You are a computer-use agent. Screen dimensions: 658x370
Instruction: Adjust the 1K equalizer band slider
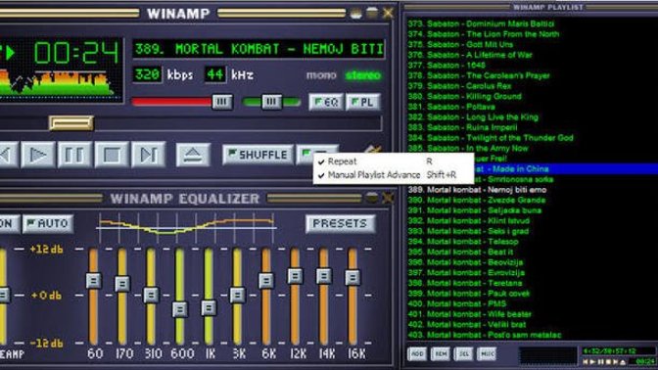(209, 308)
